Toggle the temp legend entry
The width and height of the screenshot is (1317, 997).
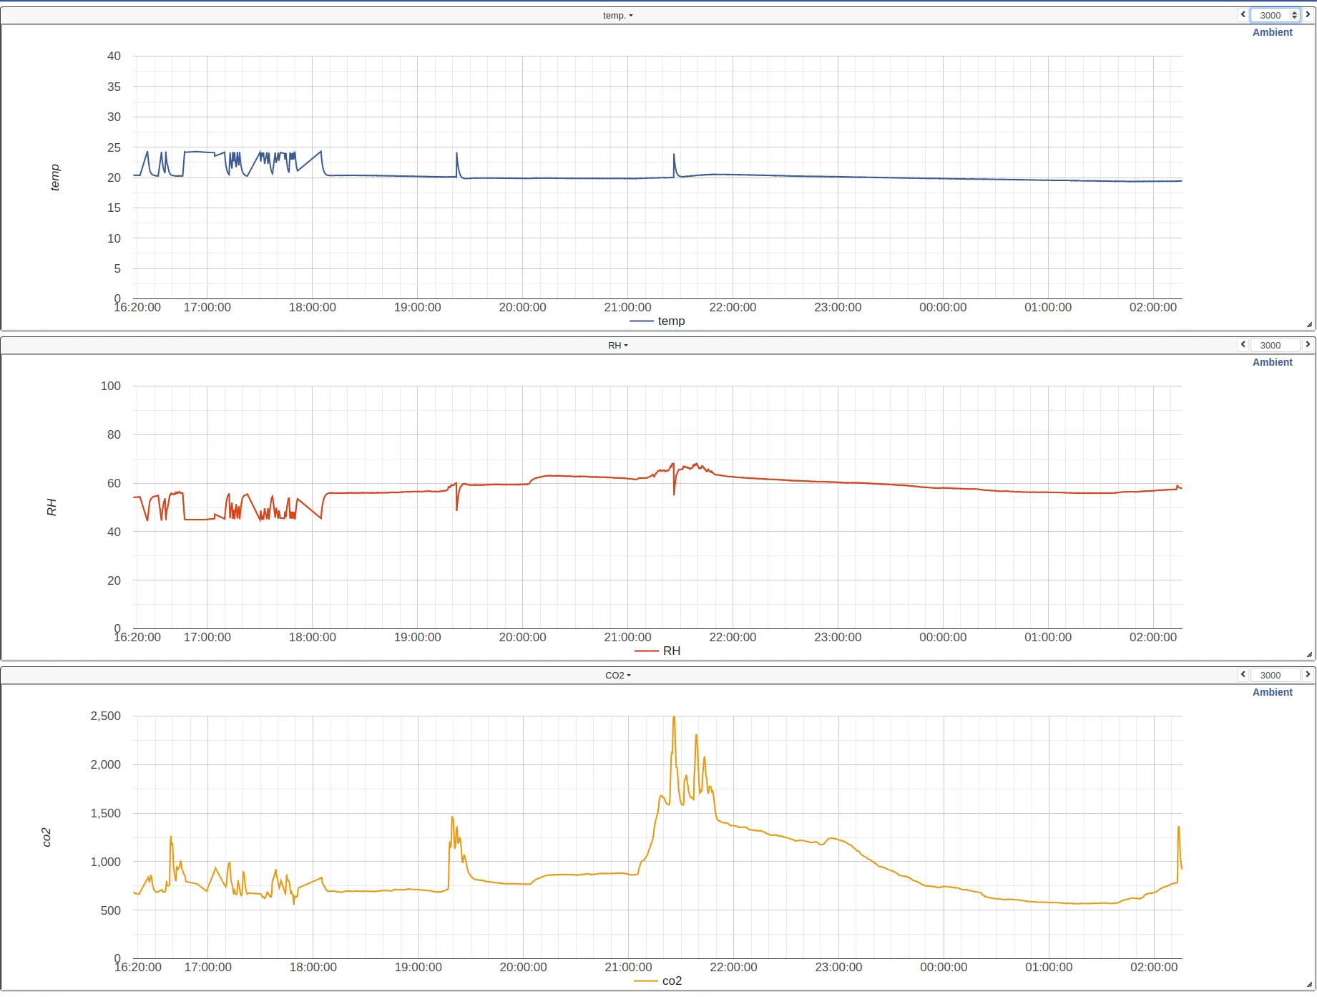click(x=657, y=321)
